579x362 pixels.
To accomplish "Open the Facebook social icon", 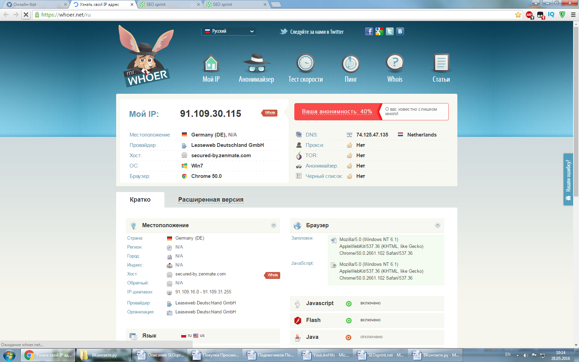I will (369, 31).
